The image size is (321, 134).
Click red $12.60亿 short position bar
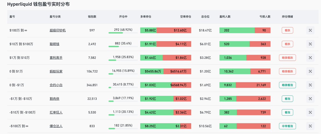tap(174, 30)
